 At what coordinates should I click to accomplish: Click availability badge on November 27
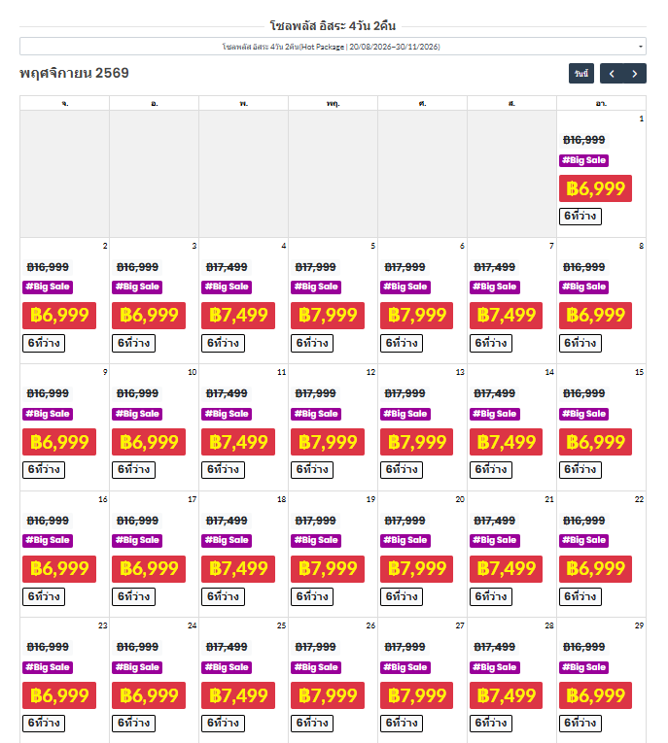click(x=402, y=723)
